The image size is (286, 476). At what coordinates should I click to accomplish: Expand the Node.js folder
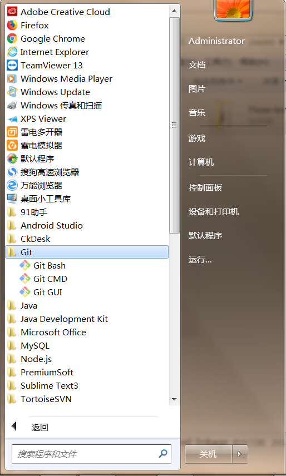click(87, 359)
